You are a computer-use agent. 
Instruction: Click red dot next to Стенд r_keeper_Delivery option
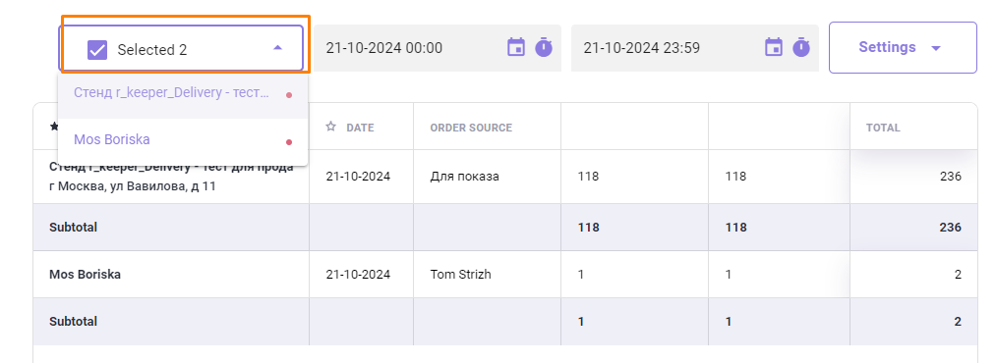point(289,95)
